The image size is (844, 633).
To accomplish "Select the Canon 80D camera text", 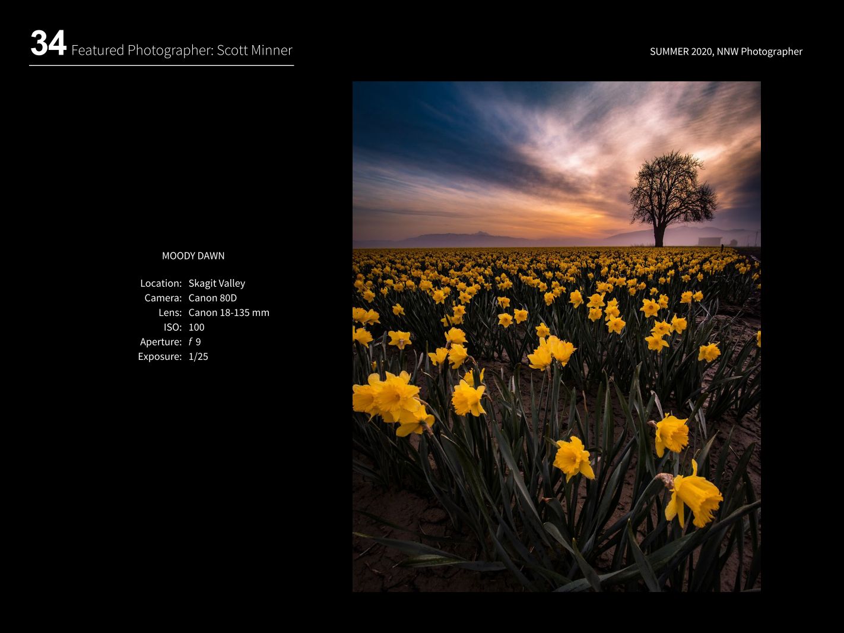I will 212,298.
